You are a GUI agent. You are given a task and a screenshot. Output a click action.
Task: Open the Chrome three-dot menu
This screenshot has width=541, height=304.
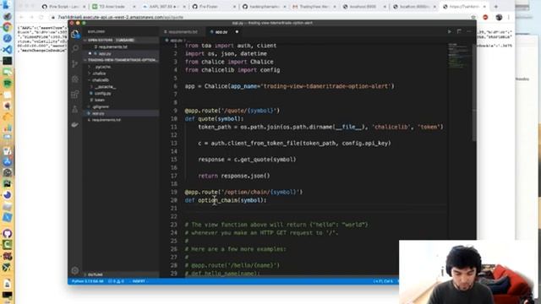[509, 17]
